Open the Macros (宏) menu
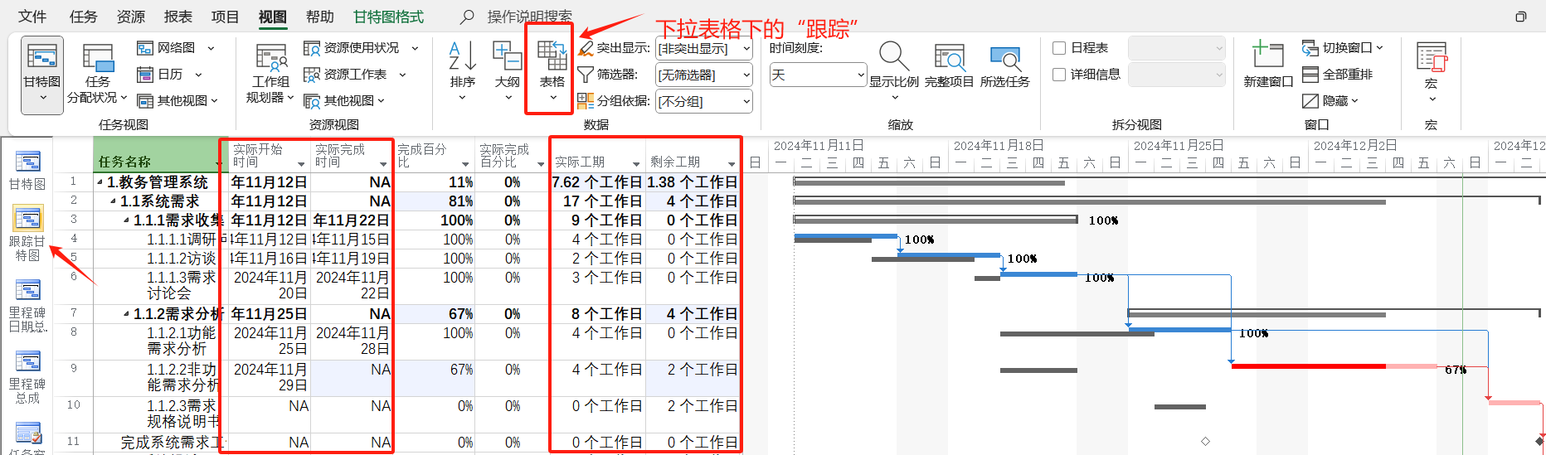1546x455 pixels. point(1432,73)
